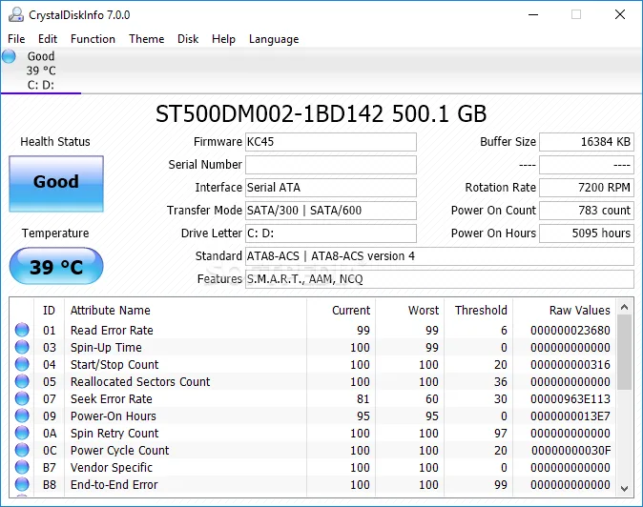Select the Start/Stop Count row
Screen dimensions: 643x507
click(x=313, y=364)
